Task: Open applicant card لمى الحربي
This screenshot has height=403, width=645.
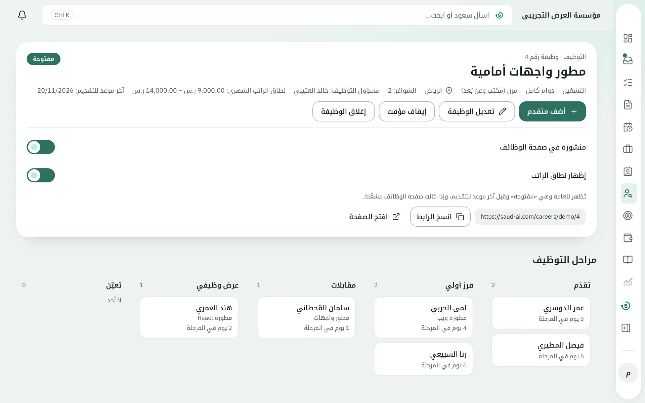Action: [x=423, y=317]
